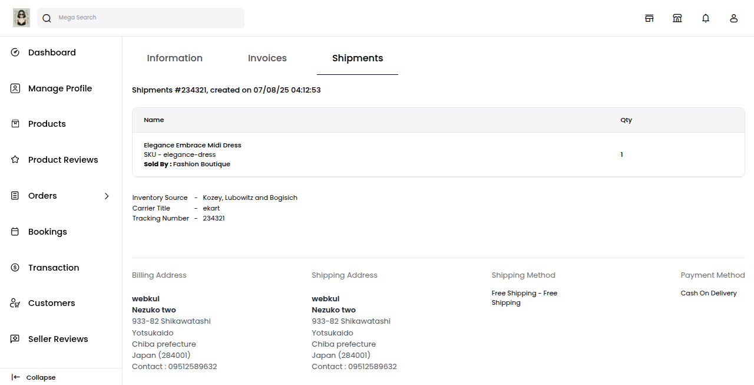Click the Transaction dollar icon
The height and width of the screenshot is (385, 754).
[15, 268]
